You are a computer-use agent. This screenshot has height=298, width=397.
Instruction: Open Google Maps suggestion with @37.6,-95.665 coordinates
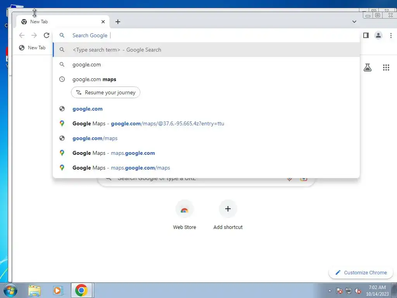[x=206, y=124]
